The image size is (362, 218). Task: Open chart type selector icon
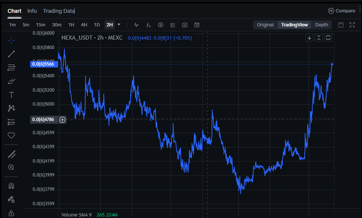[x=136, y=25]
